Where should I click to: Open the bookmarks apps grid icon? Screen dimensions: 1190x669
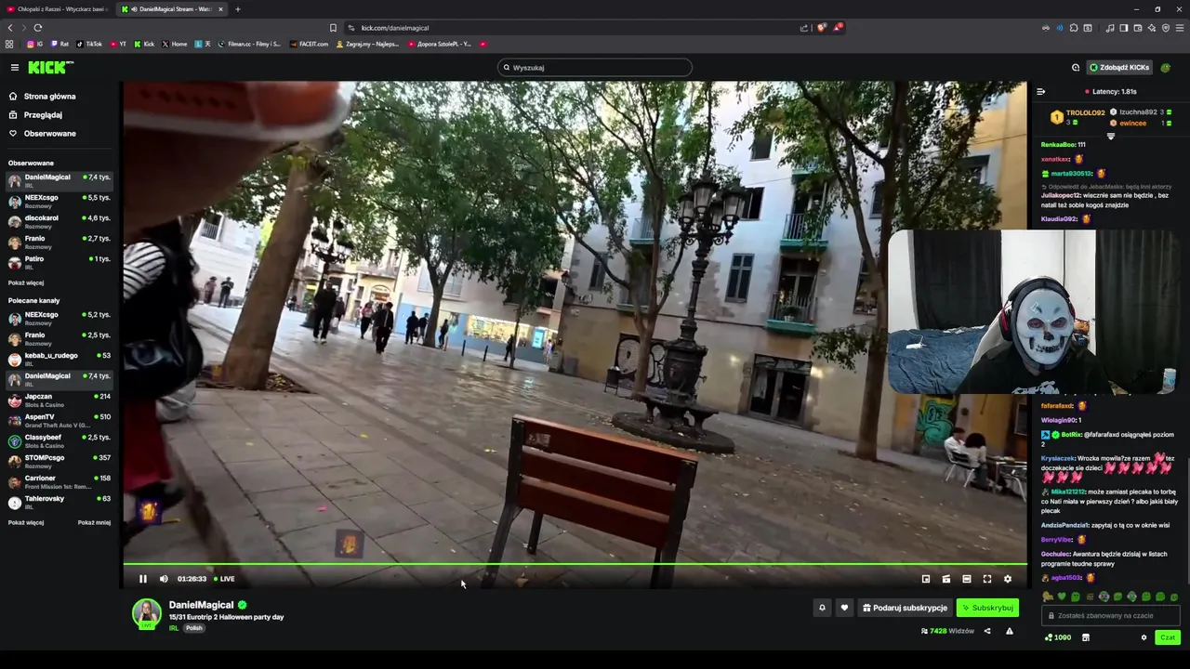pyautogui.click(x=9, y=44)
